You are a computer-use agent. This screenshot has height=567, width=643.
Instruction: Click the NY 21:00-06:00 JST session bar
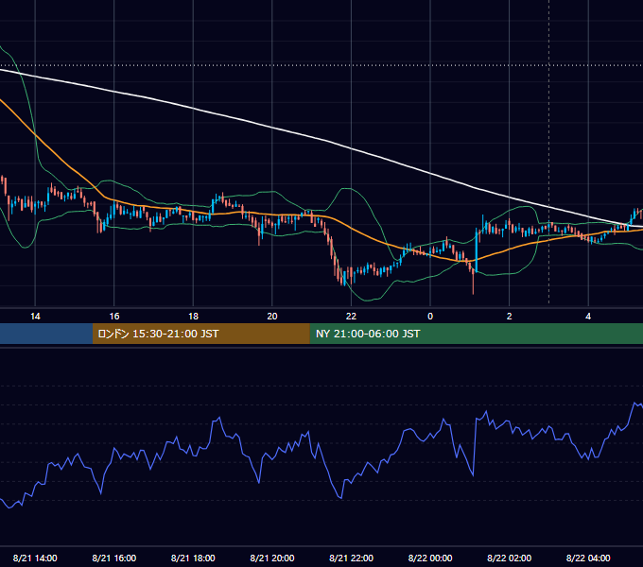(476, 334)
